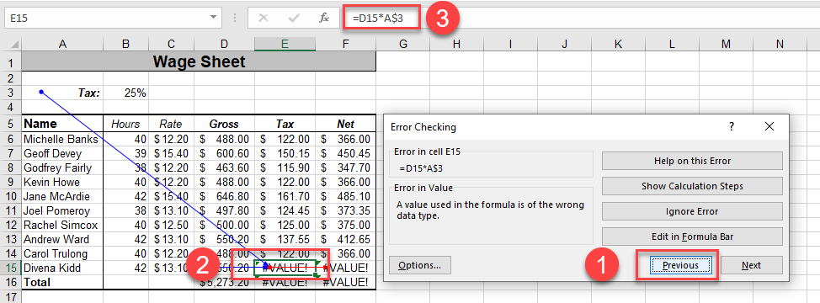This screenshot has height=303, width=820.
Task: Click Joel Pomeroy's net 373.35 cell
Action: pyautogui.click(x=346, y=211)
